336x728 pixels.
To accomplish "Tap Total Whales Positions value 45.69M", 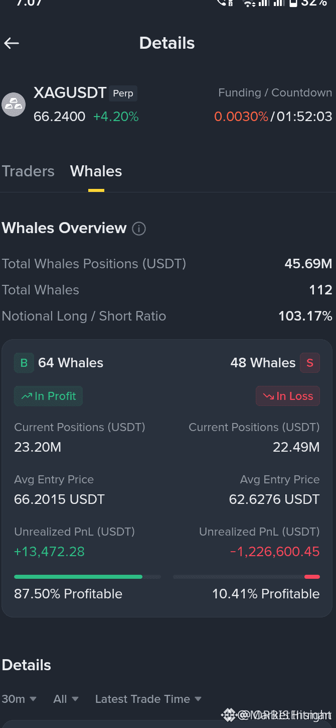I will [308, 264].
